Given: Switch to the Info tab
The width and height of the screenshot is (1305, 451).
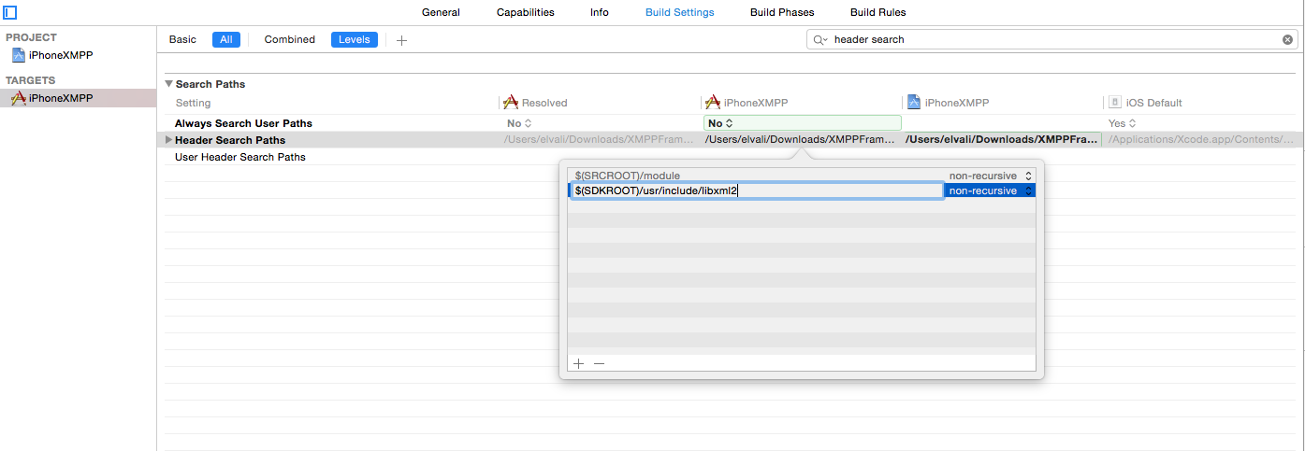Looking at the screenshot, I should pyautogui.click(x=600, y=12).
